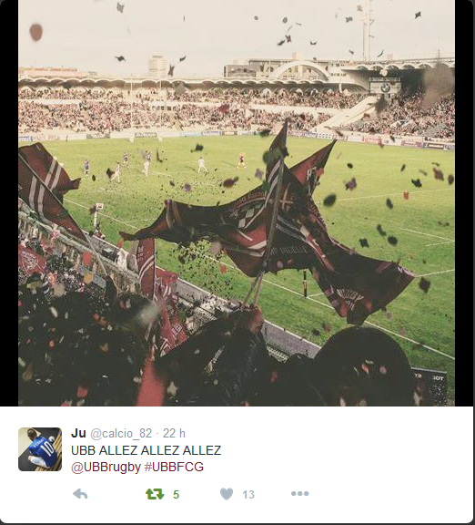View the likes count of 13
This screenshot has height=525, width=475.
click(248, 495)
